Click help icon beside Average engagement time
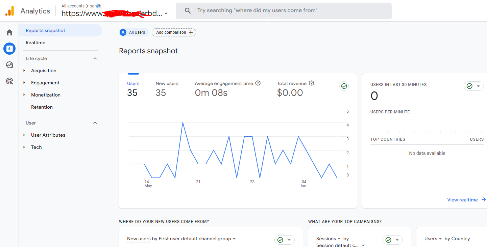This screenshot has height=247, width=487. 258,83
